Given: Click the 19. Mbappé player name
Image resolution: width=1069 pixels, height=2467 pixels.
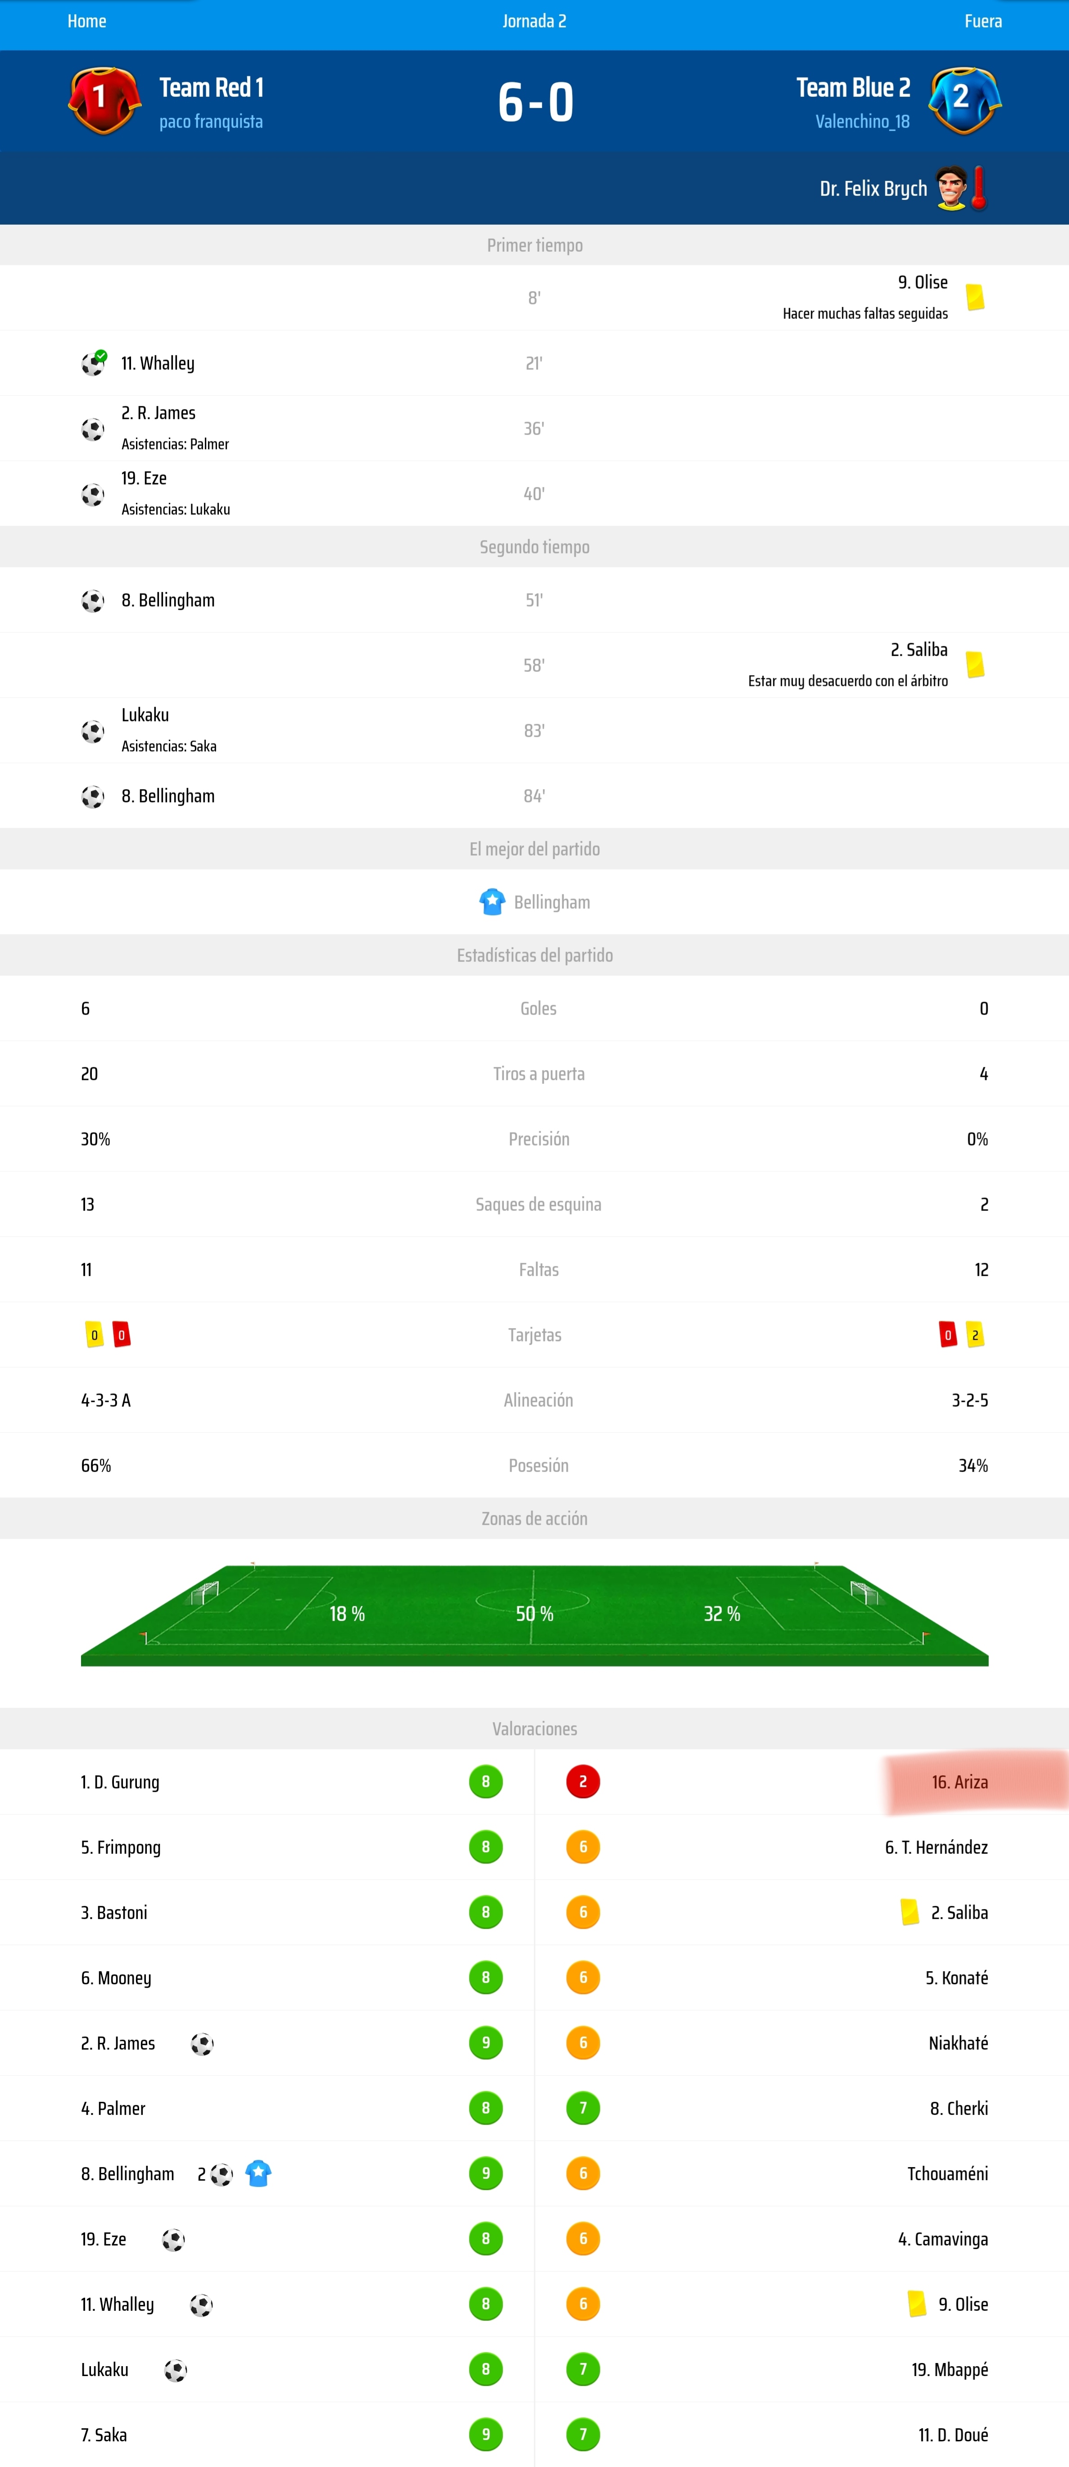Looking at the screenshot, I should tap(949, 2368).
